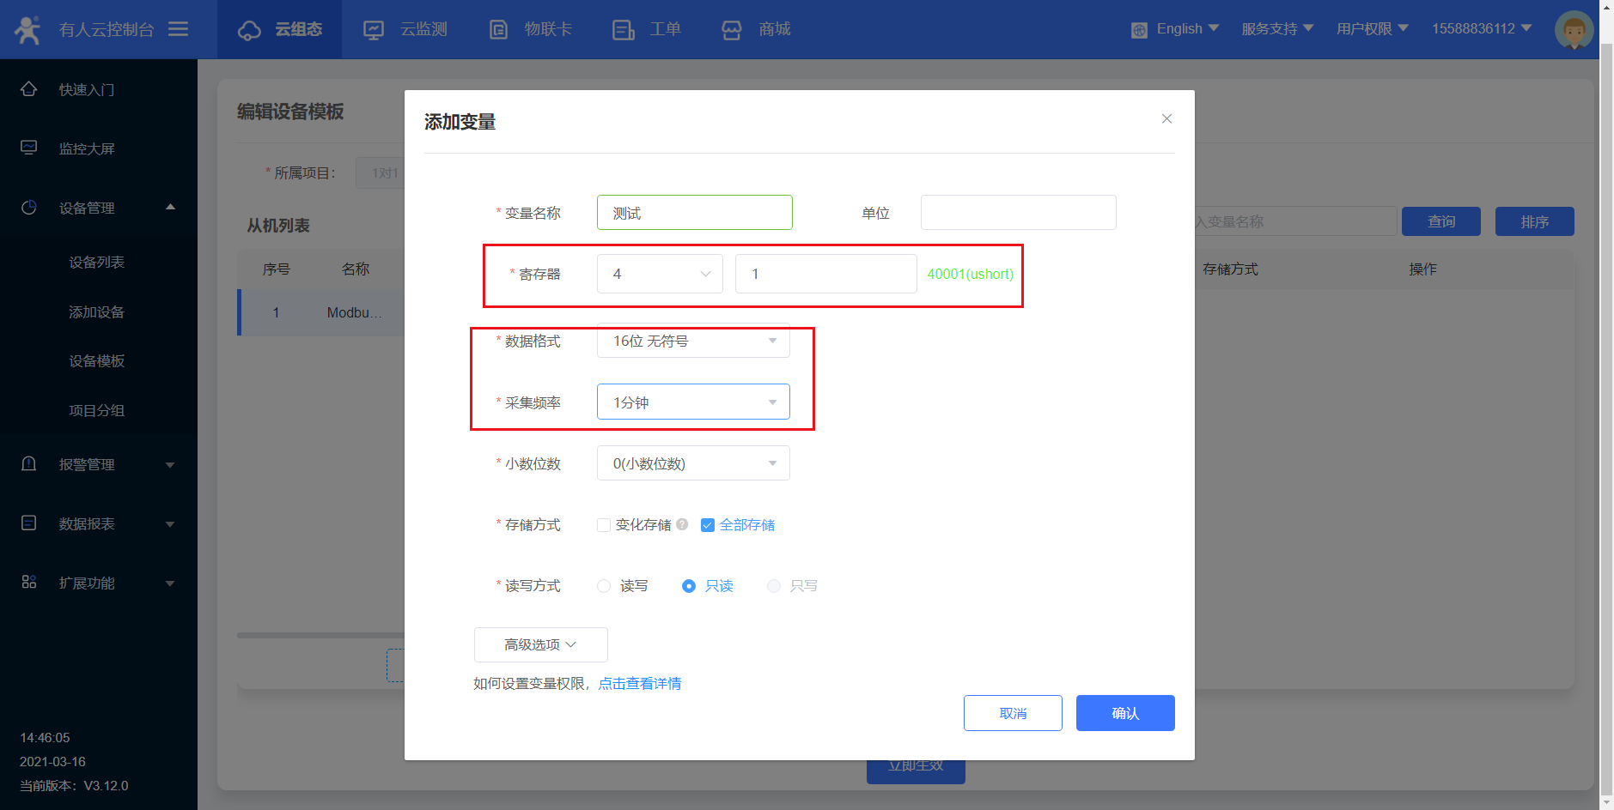
Task: Click the 立即生效 button behind dialog
Action: click(x=916, y=771)
